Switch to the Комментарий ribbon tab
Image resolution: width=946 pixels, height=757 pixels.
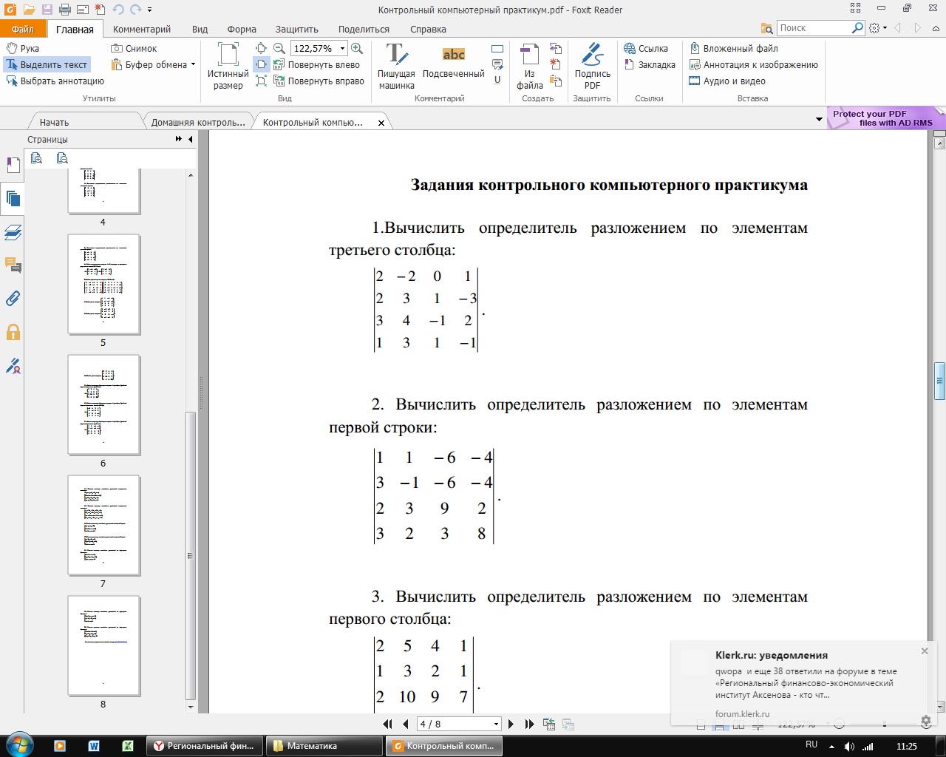click(142, 30)
